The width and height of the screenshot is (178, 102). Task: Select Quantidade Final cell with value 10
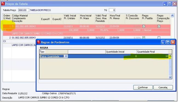(x=153, y=56)
